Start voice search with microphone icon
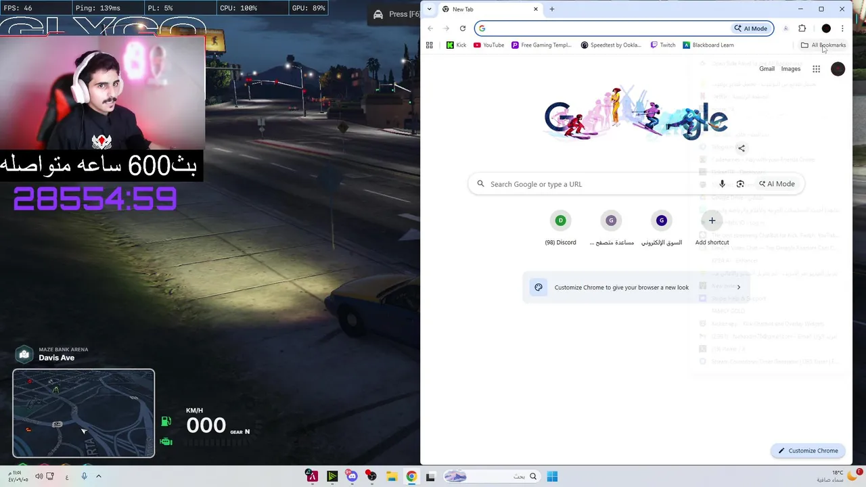866x487 pixels. click(722, 184)
